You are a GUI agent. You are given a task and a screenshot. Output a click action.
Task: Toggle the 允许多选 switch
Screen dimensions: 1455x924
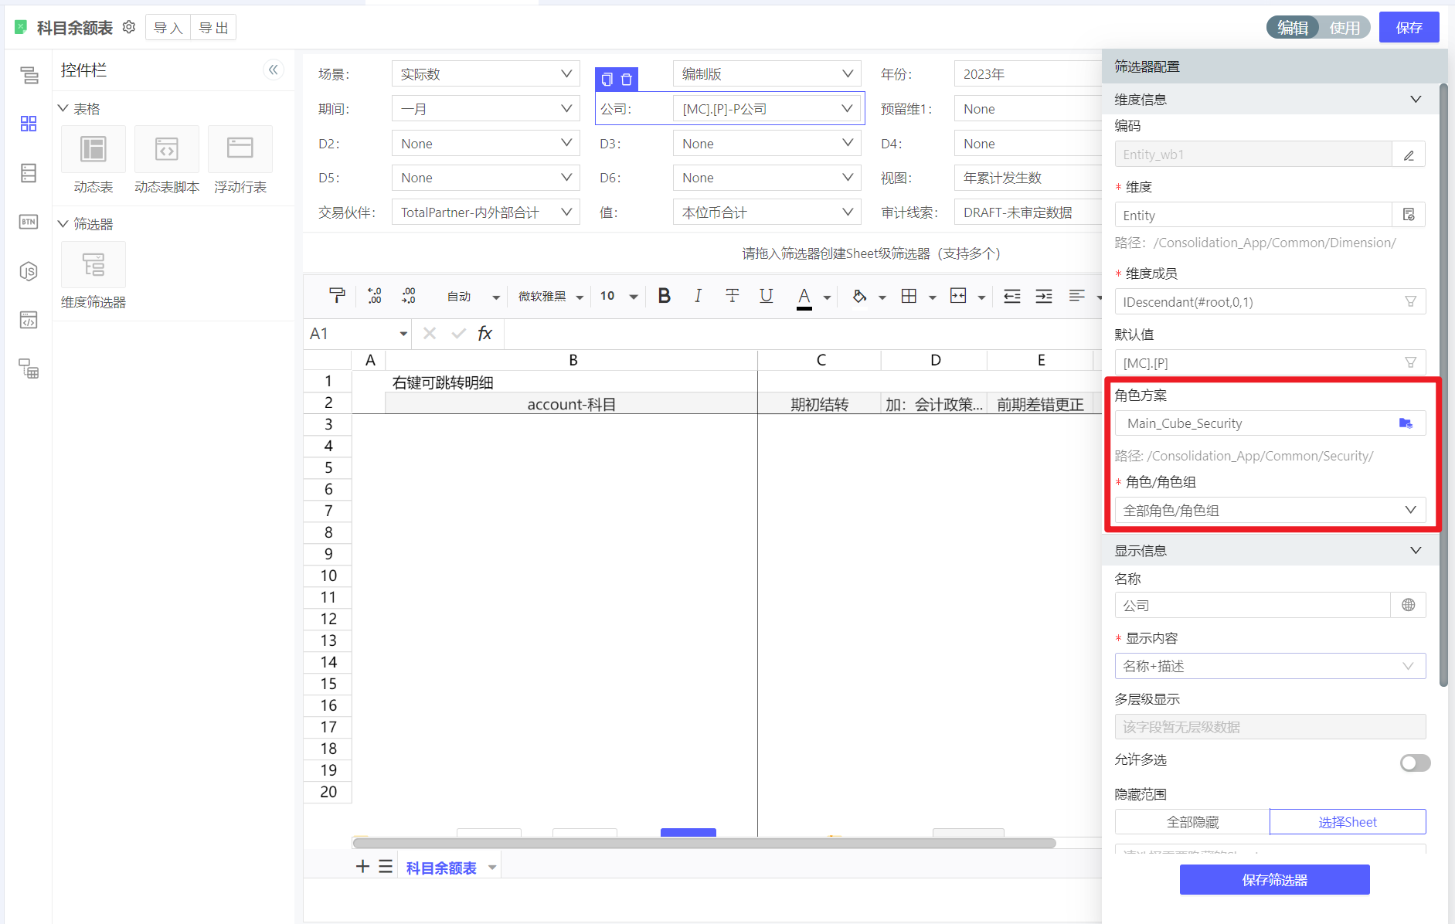[1414, 763]
